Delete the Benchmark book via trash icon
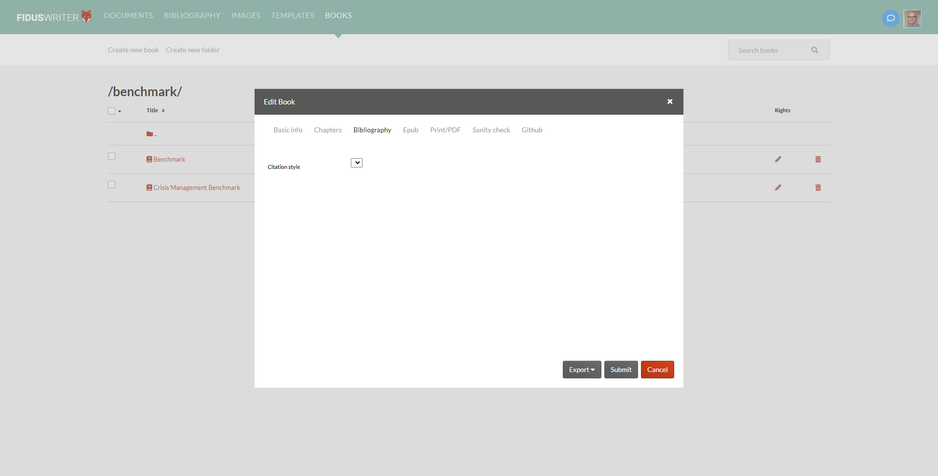 pos(818,159)
